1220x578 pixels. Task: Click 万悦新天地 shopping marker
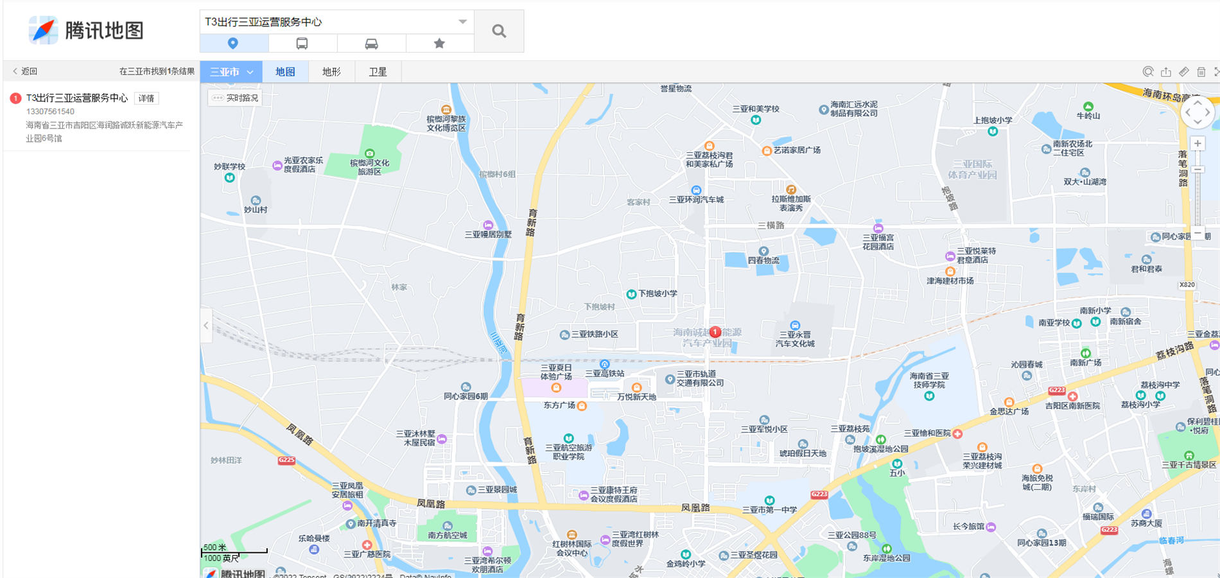[x=636, y=387]
